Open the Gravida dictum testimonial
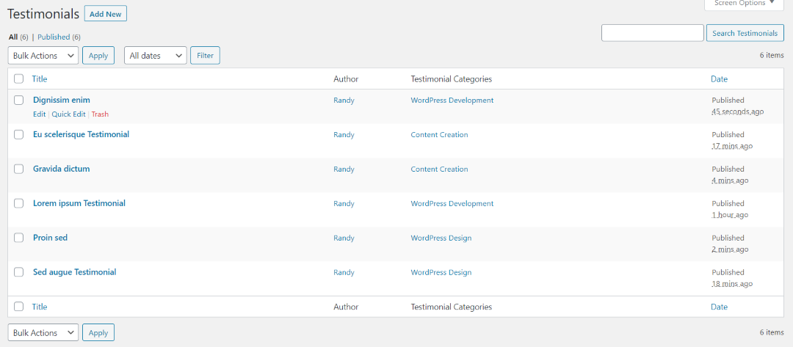Image resolution: width=793 pixels, height=347 pixels. (61, 169)
